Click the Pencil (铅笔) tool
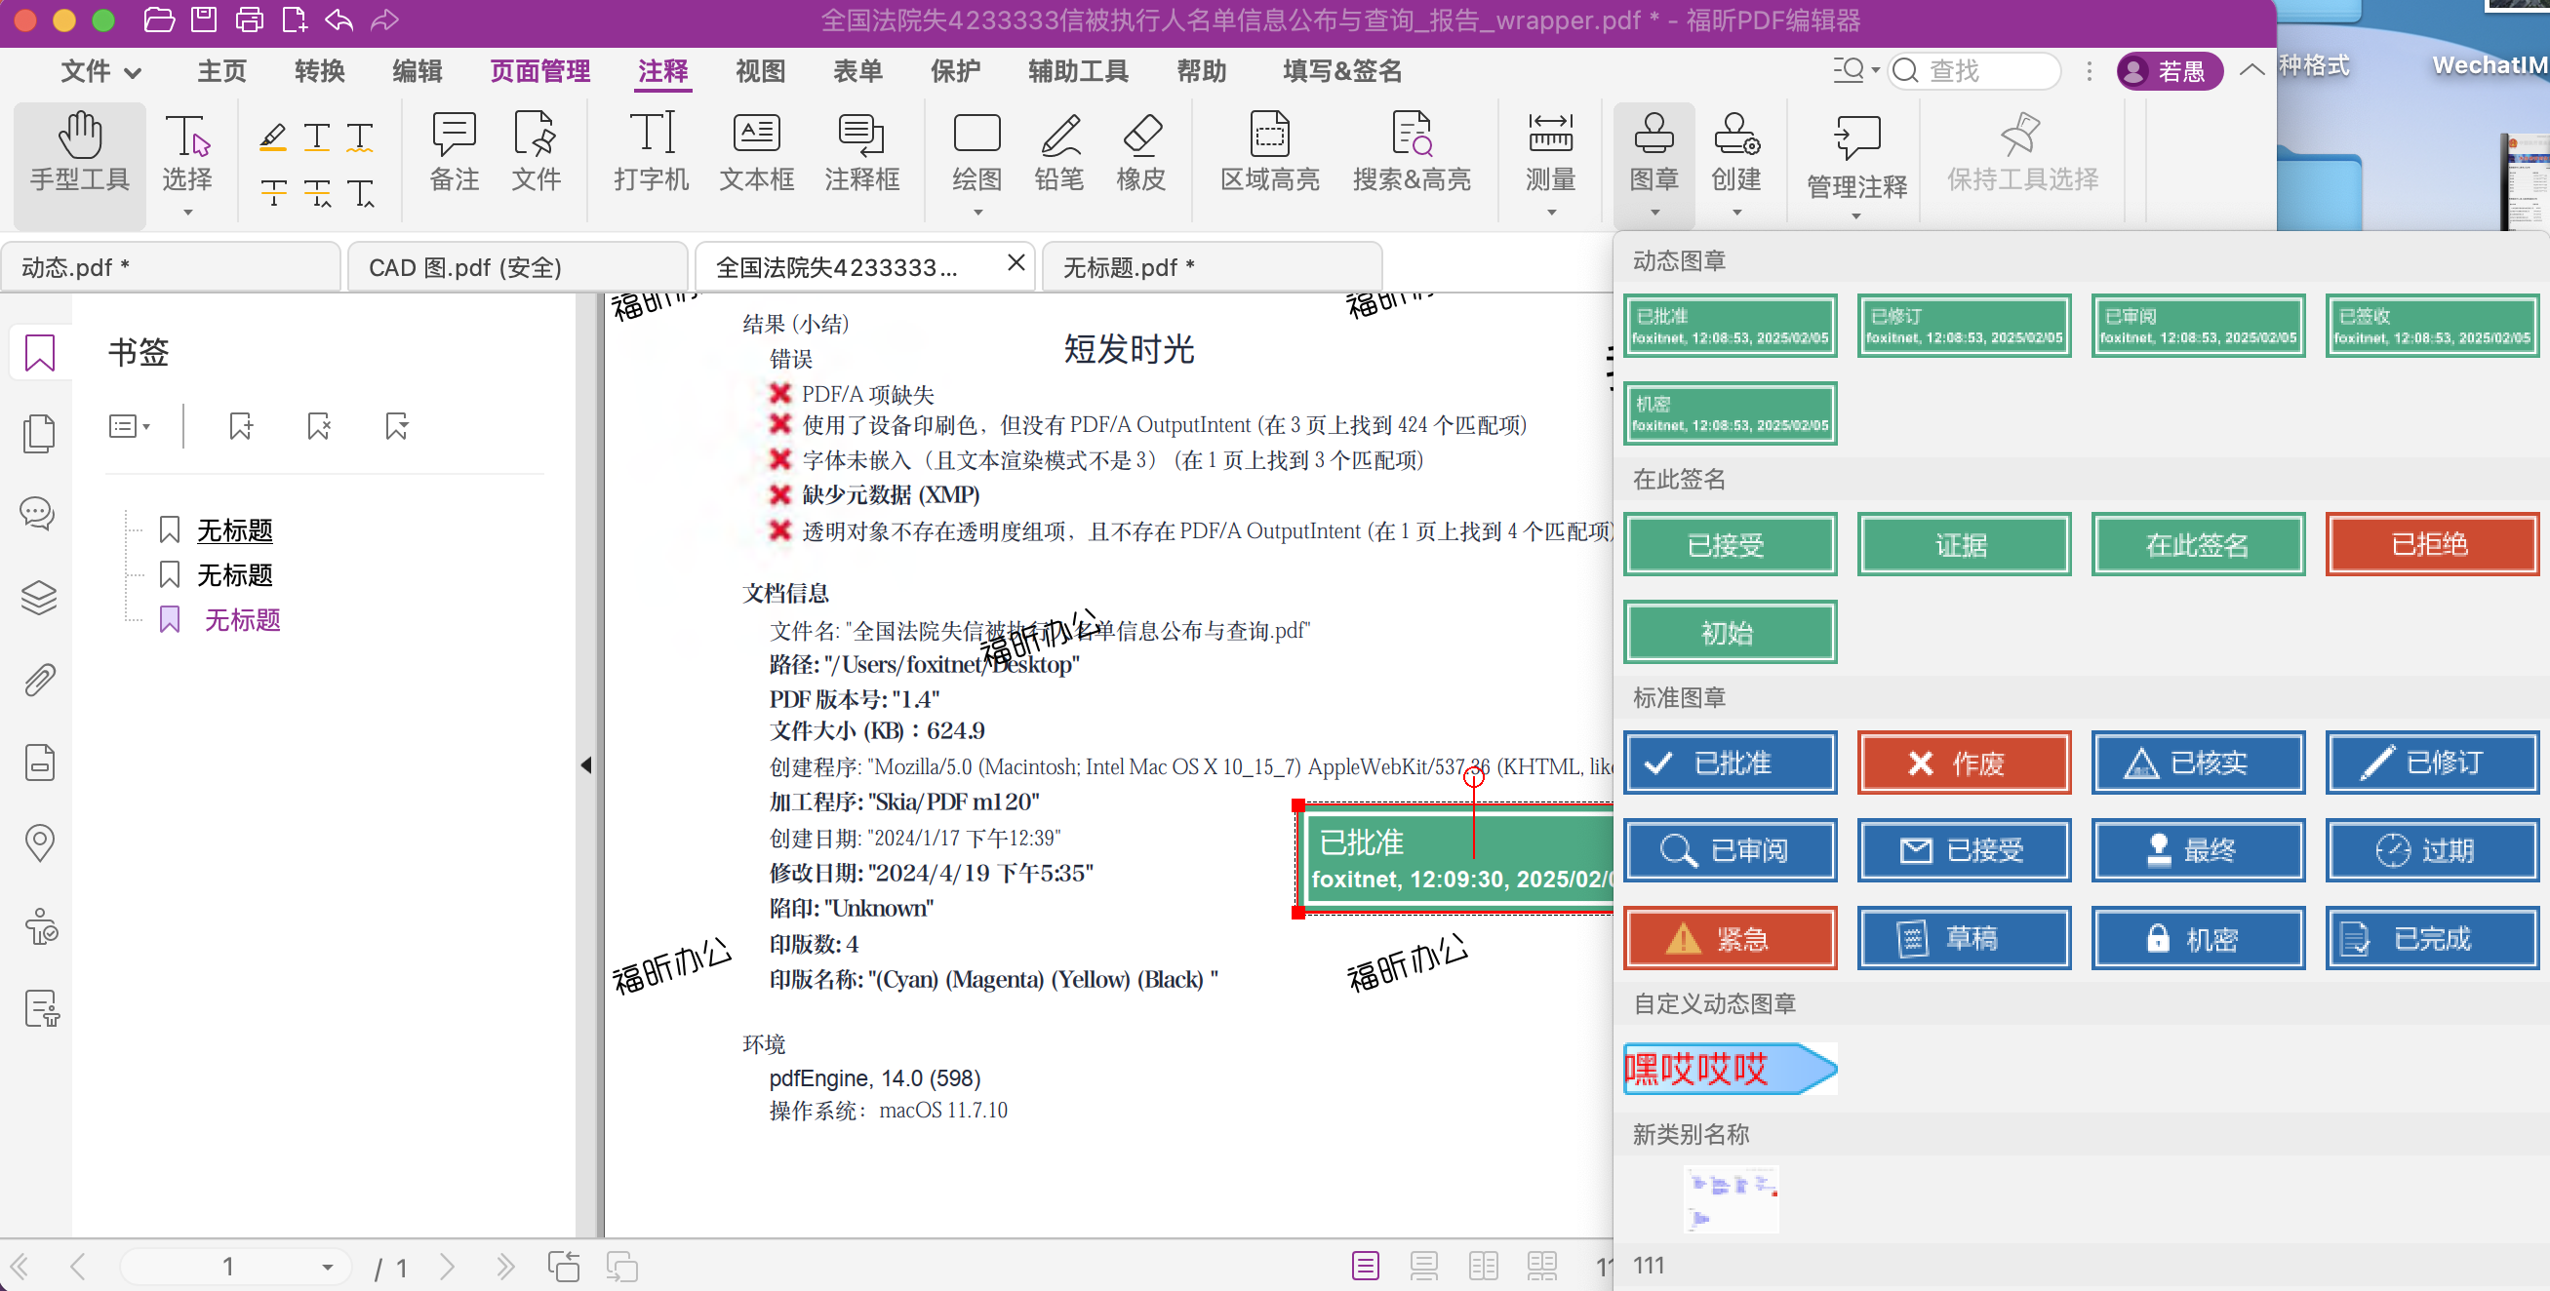2550x1291 pixels. (1058, 151)
